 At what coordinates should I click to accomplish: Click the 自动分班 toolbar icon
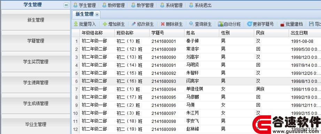221,24
